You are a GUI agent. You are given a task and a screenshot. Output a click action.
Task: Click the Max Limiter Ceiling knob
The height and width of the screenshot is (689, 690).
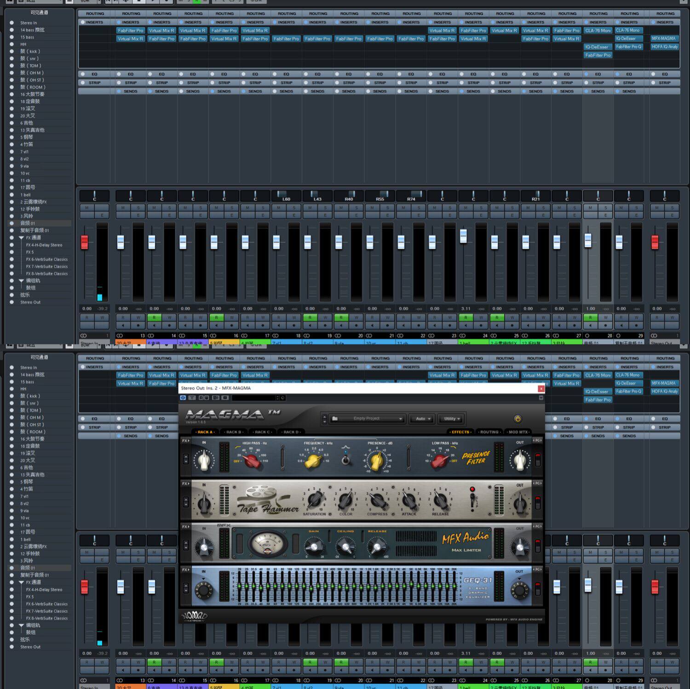pos(345,547)
